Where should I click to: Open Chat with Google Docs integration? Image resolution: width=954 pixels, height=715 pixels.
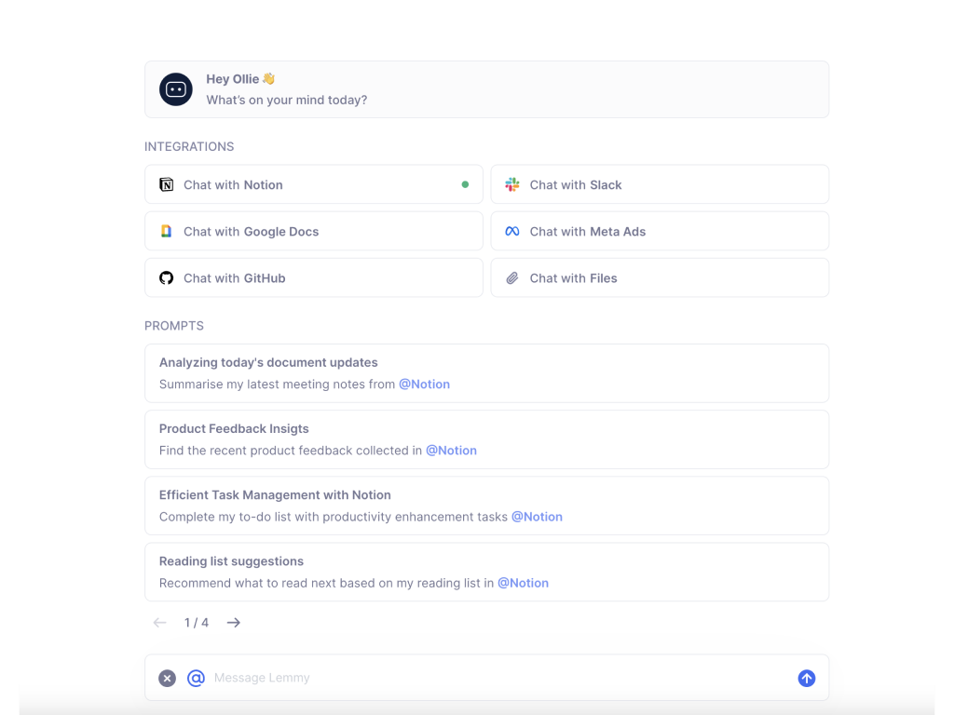pos(314,231)
